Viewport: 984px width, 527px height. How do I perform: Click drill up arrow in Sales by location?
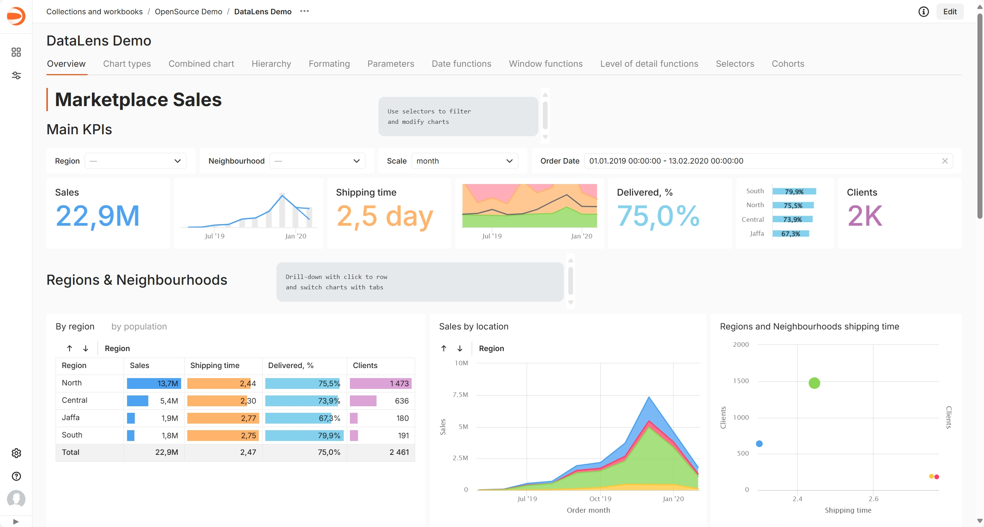[444, 348]
